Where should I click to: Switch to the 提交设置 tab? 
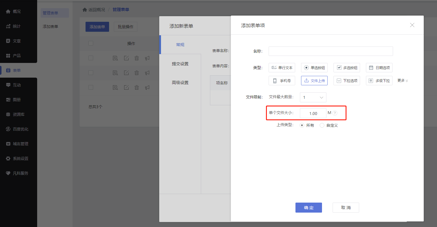[x=180, y=64]
